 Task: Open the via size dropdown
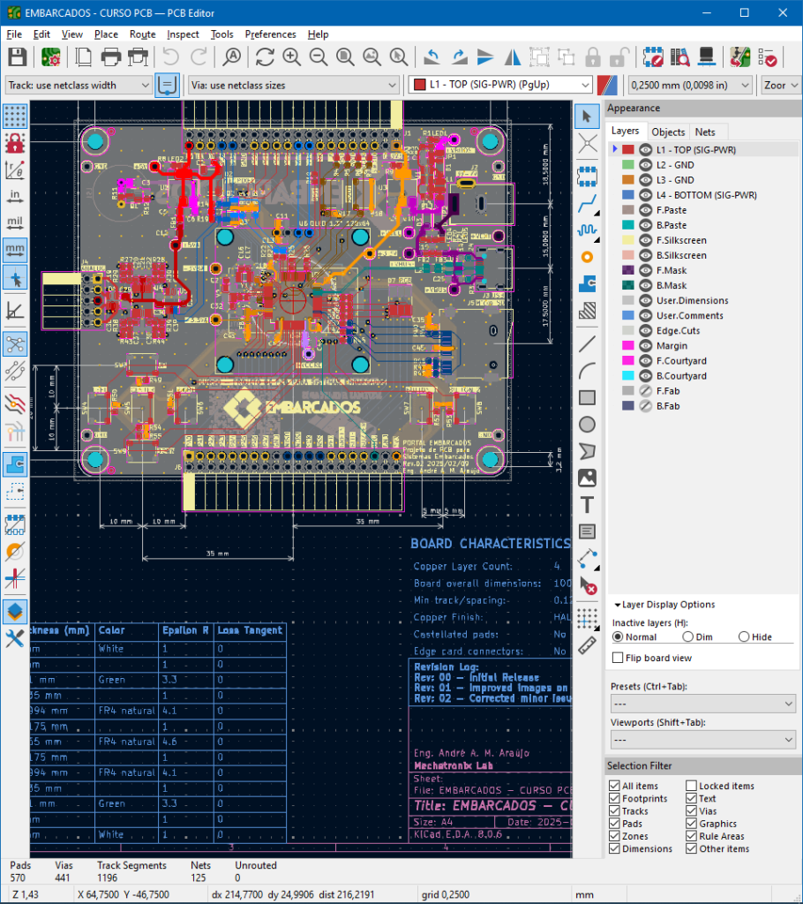tap(294, 86)
